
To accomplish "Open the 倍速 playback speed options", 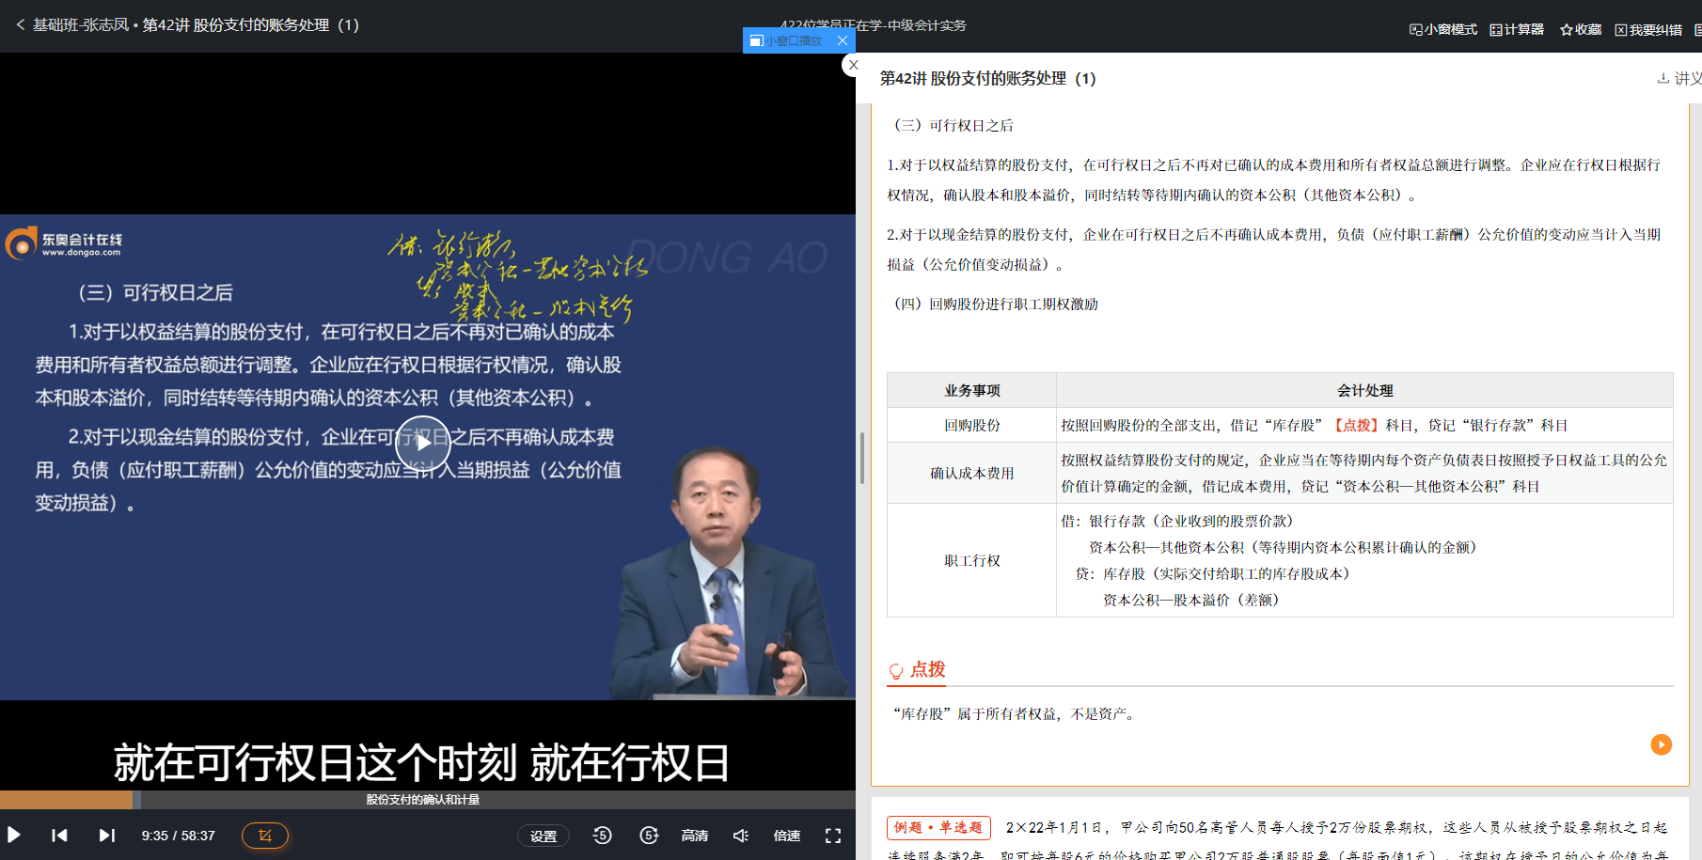I will pos(786,835).
